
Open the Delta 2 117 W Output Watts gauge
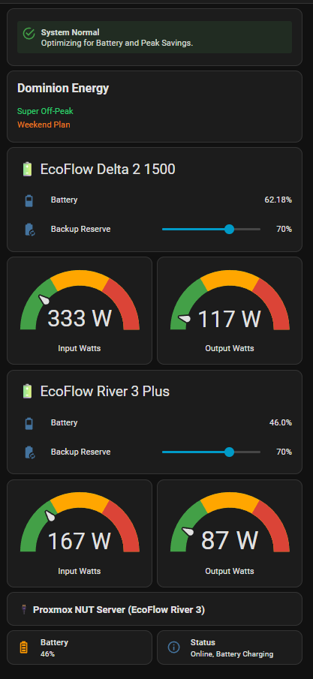(x=230, y=311)
